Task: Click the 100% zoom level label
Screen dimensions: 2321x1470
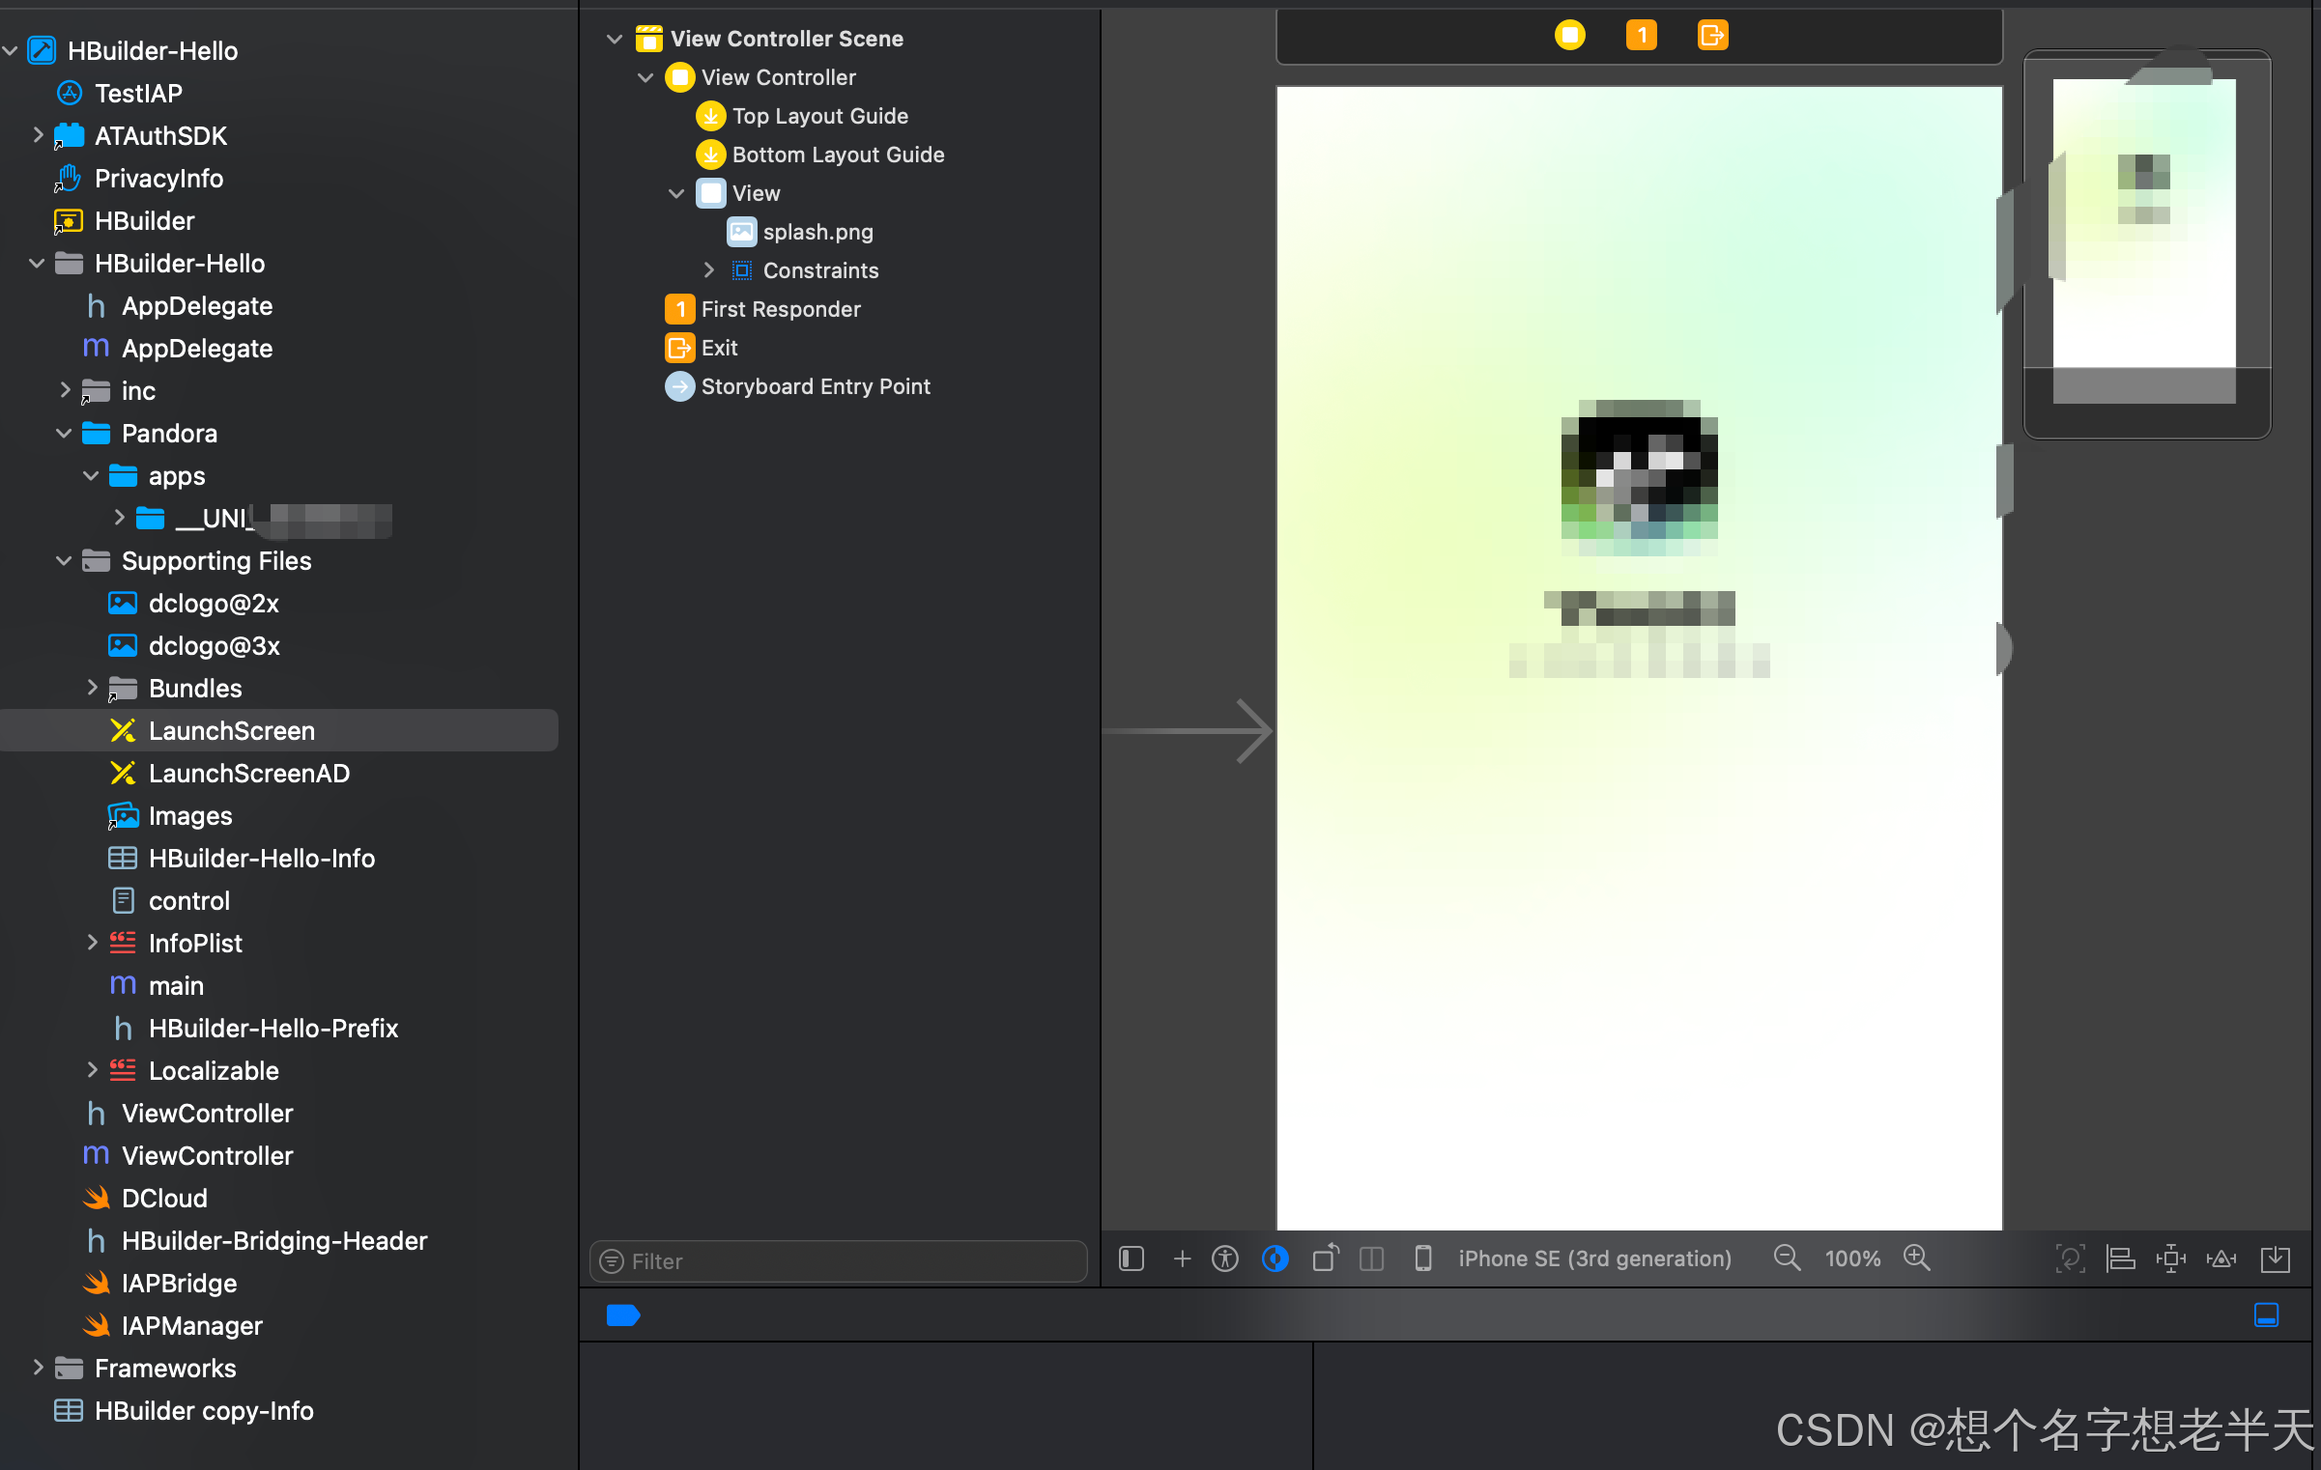Action: click(1851, 1258)
